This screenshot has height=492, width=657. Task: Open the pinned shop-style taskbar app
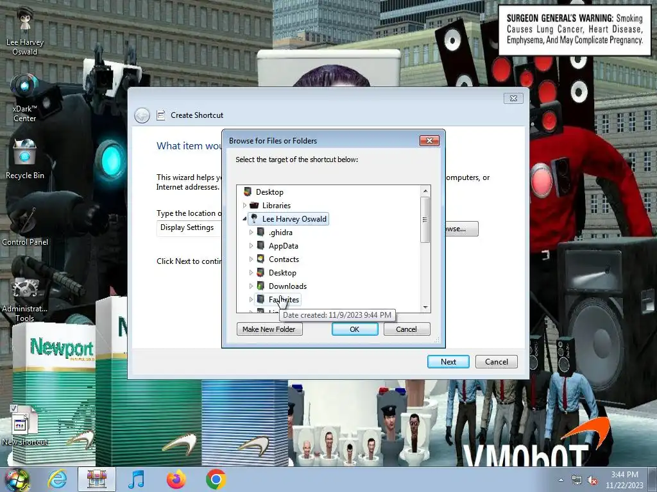coord(97,479)
